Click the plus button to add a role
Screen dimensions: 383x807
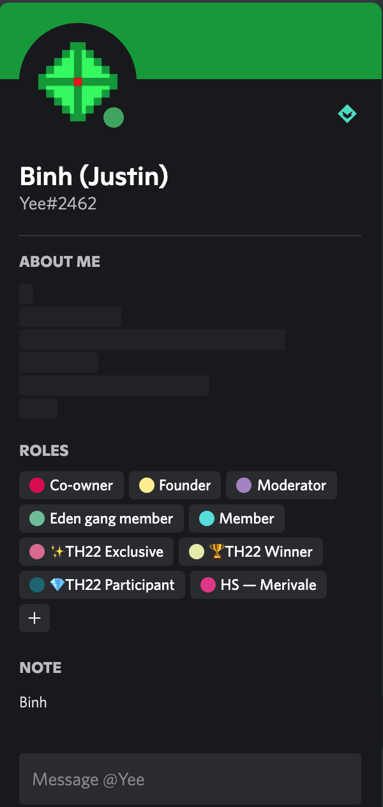34,618
